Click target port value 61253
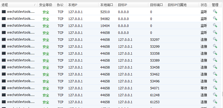 [x=155, y=102]
